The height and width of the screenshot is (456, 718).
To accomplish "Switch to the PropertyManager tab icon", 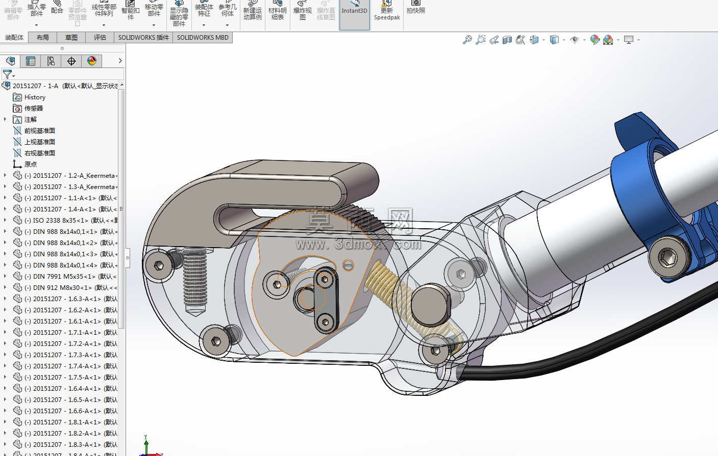I will tap(31, 61).
